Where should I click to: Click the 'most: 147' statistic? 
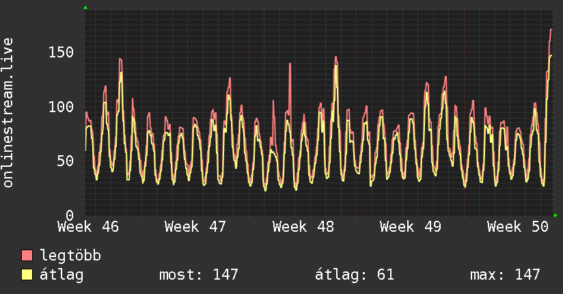198,275
